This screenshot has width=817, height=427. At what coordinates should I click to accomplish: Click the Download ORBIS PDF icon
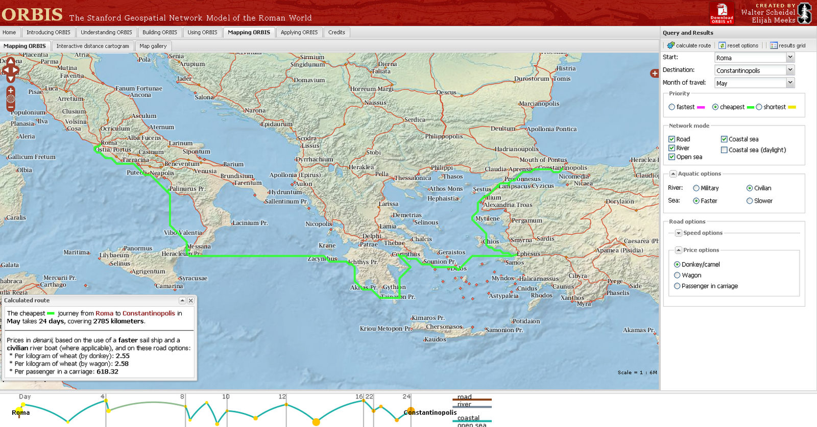(722, 13)
